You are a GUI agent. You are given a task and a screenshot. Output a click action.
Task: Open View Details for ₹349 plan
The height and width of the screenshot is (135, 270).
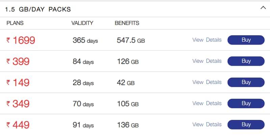[207, 103]
